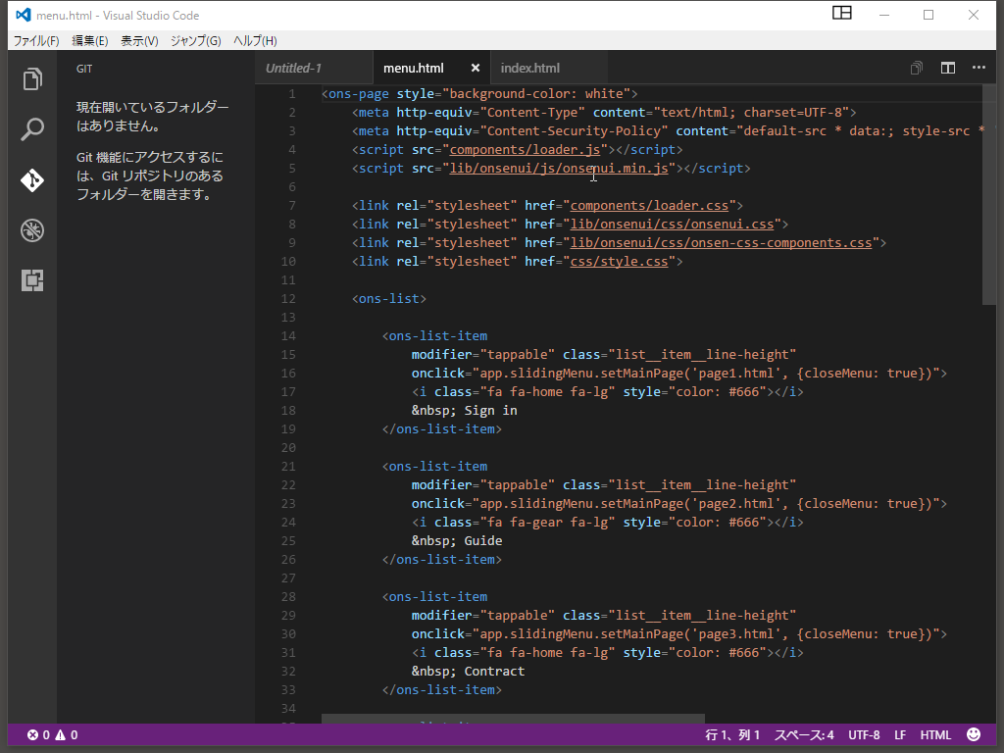Close the menu.html tab

click(x=476, y=68)
